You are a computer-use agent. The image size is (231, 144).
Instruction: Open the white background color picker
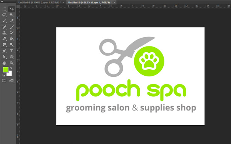(x=10, y=74)
